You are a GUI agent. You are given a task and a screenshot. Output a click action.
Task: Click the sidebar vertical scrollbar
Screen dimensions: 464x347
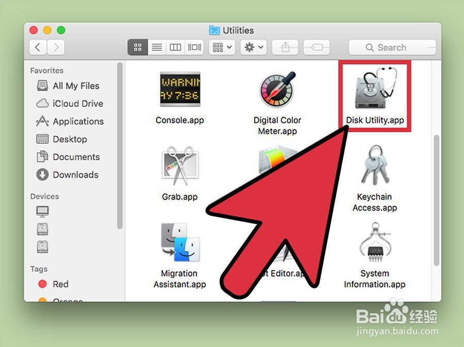click(120, 145)
